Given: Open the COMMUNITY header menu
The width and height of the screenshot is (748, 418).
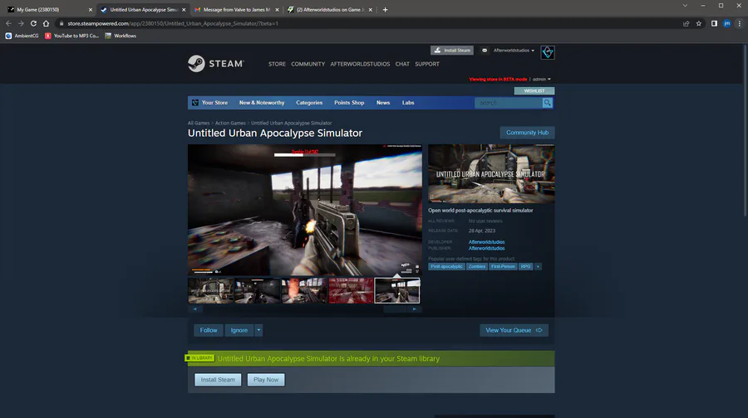Looking at the screenshot, I should pos(308,64).
